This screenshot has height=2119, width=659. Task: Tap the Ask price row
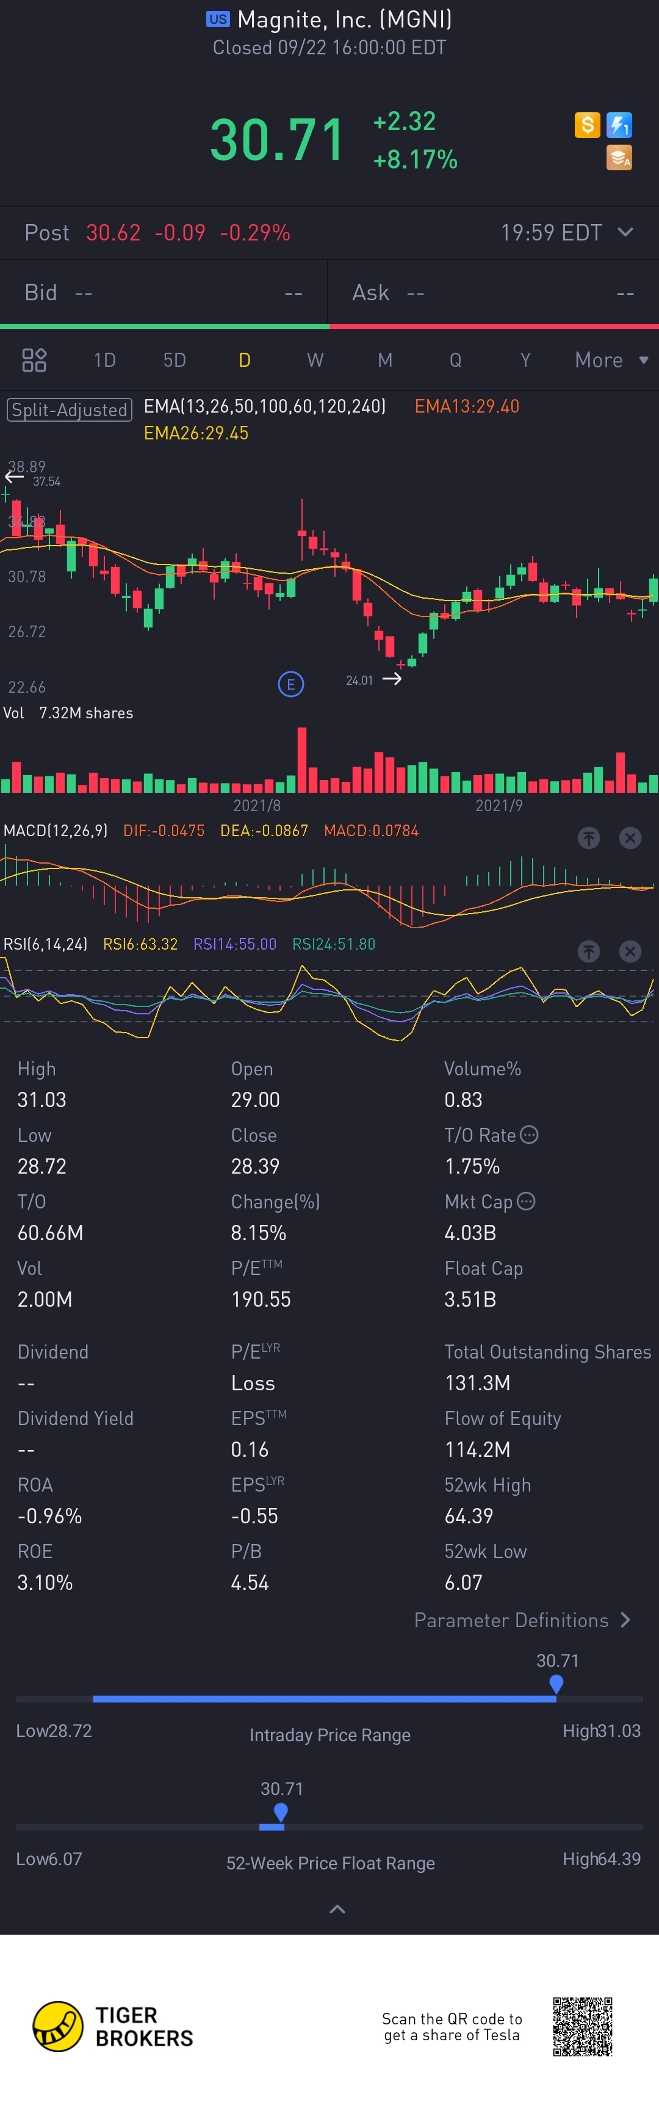(494, 293)
